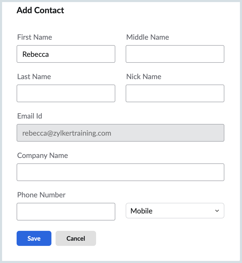
Task: Click the Phone Number input box
Action: click(66, 212)
